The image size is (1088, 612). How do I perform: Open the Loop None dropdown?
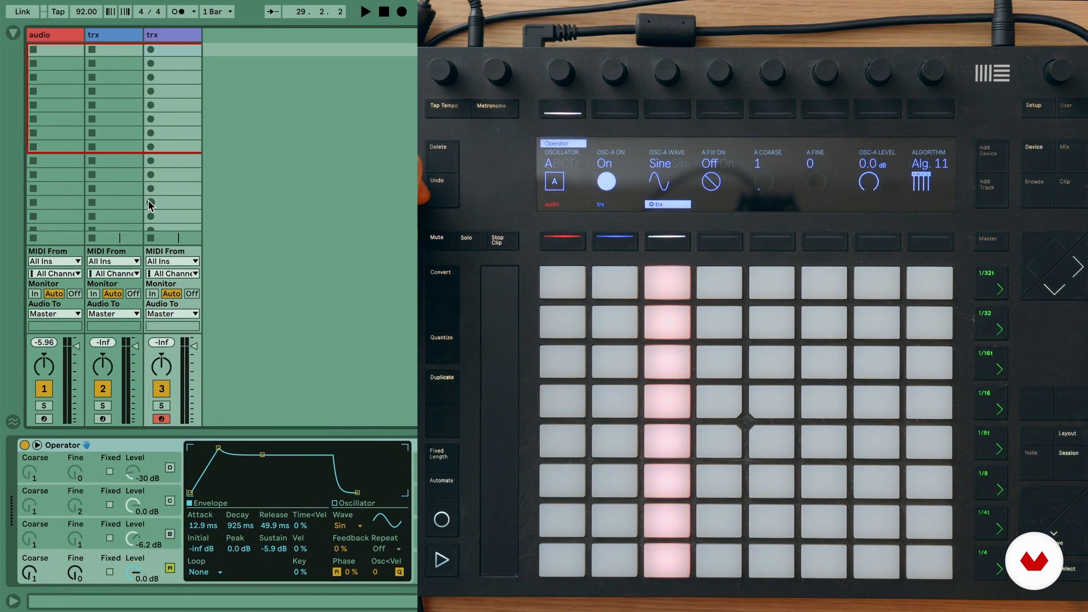click(x=205, y=572)
